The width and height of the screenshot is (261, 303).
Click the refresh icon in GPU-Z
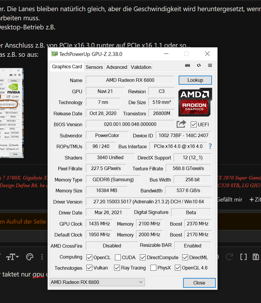[199, 66]
